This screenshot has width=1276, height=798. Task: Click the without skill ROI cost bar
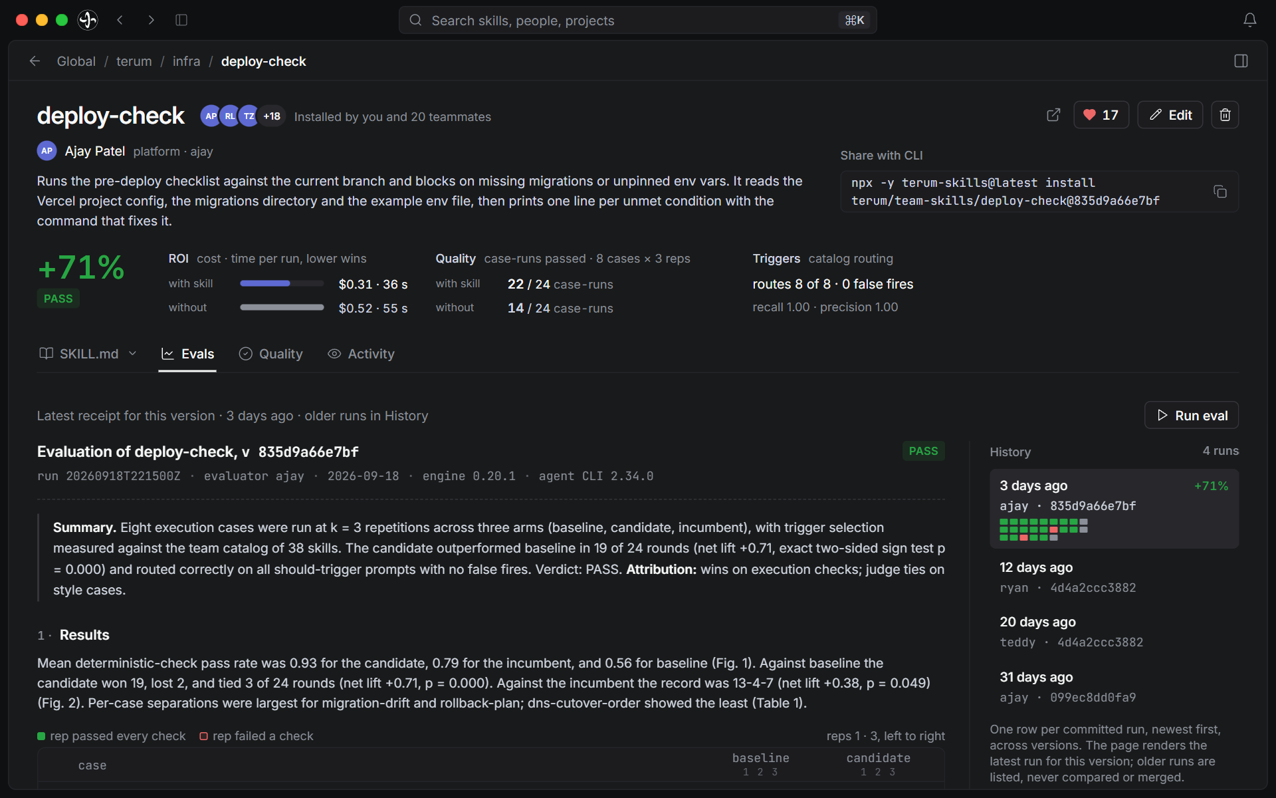click(x=282, y=307)
